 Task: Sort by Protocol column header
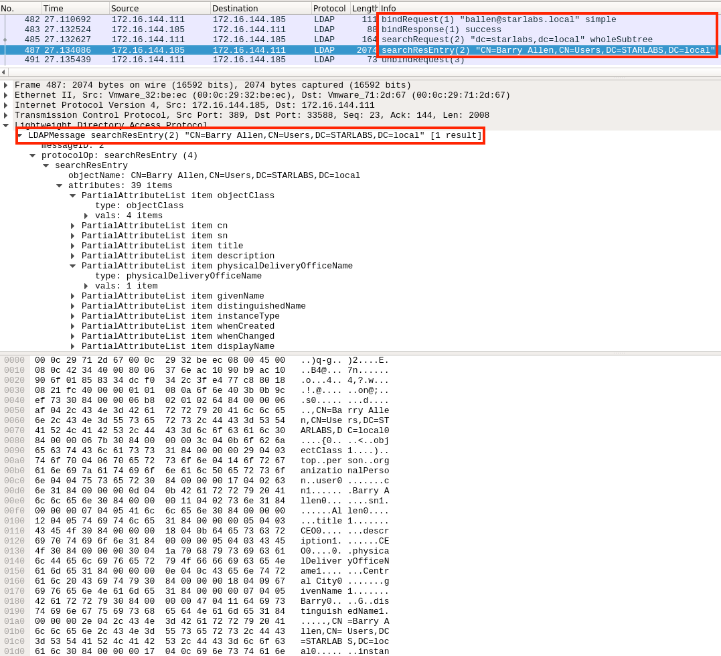click(x=330, y=8)
